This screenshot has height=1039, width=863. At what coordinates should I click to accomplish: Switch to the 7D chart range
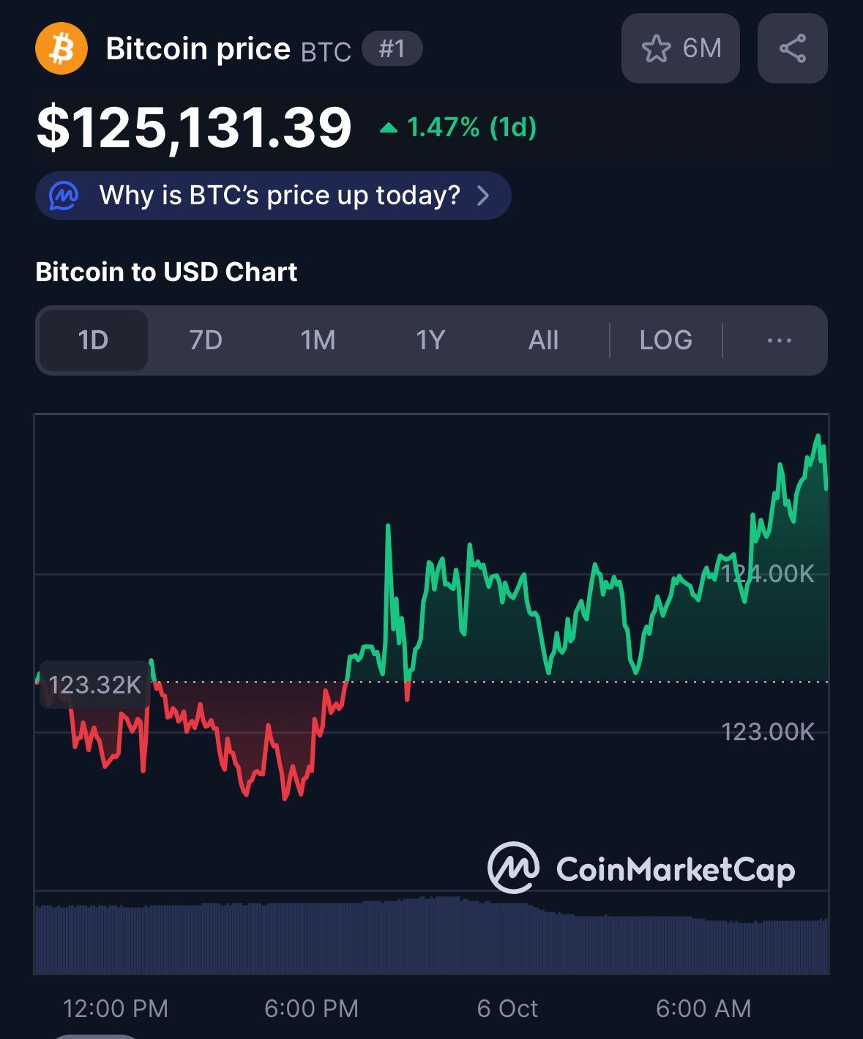pos(206,340)
